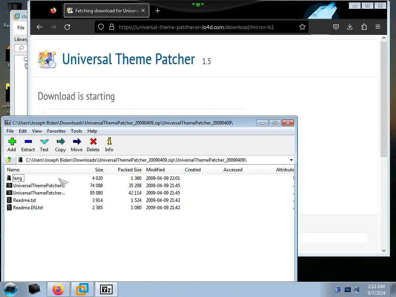
Task: Click the site padlock security icon
Action: [x=112, y=27]
